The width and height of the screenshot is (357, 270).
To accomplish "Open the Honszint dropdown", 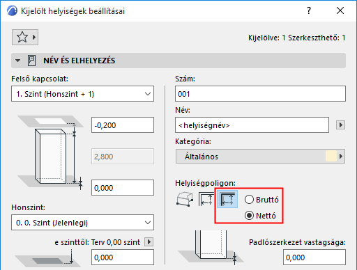I will 82,223.
